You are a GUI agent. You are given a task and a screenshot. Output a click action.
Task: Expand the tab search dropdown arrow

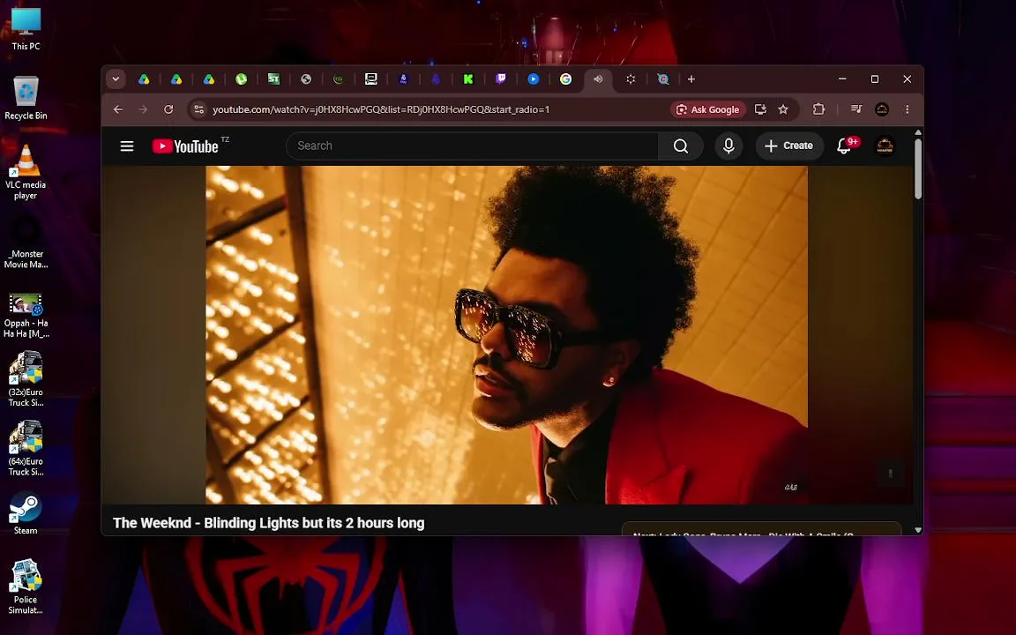116,79
